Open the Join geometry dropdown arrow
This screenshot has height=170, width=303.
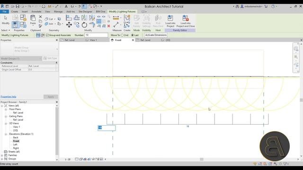click(55, 24)
